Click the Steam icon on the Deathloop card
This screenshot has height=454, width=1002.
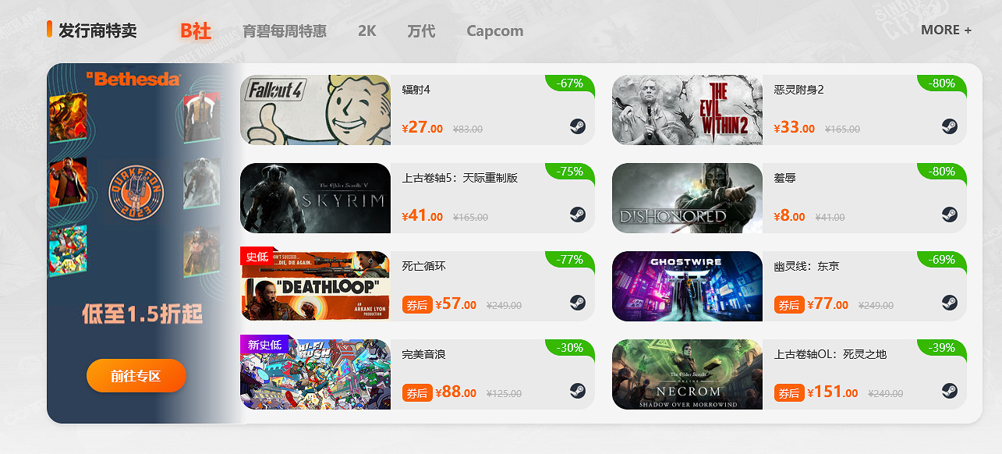point(577,303)
